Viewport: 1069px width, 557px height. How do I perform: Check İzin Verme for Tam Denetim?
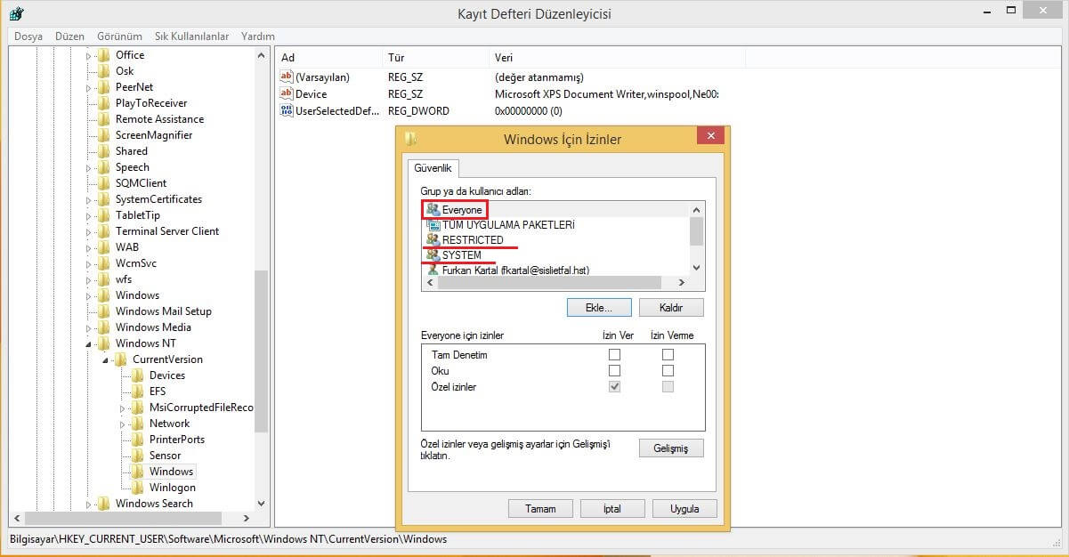[668, 355]
